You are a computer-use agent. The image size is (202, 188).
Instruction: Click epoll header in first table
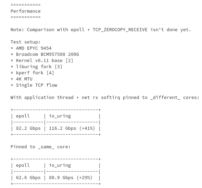click(x=23, y=116)
